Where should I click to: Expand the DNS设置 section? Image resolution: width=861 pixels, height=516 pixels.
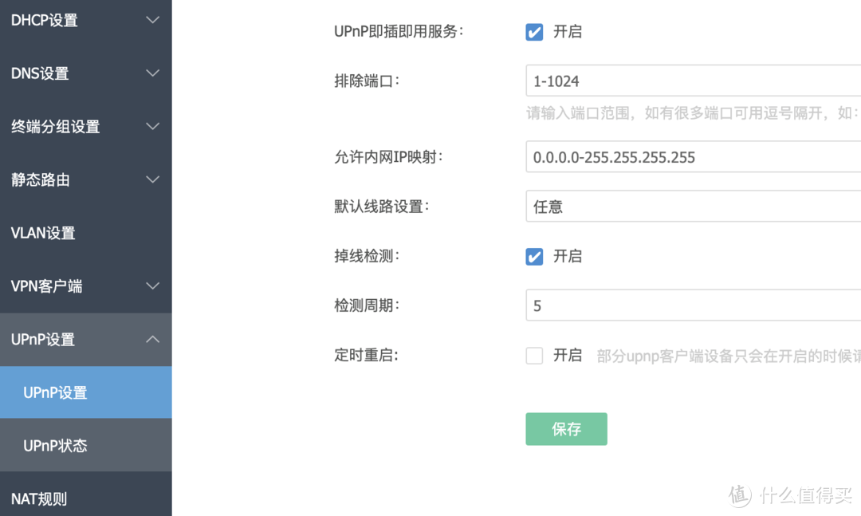pyautogui.click(x=85, y=73)
